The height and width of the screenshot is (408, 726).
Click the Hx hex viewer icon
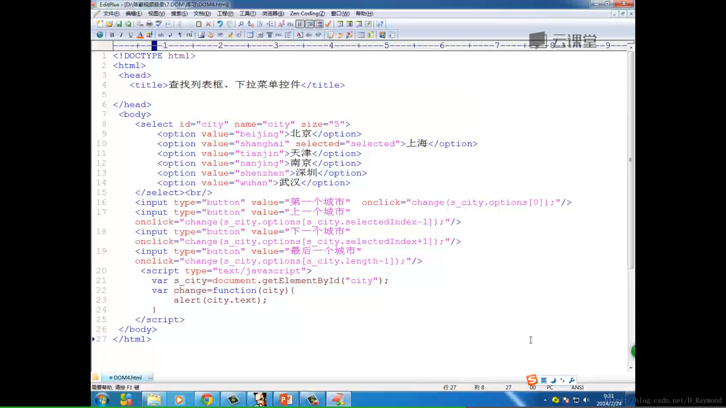click(290, 24)
